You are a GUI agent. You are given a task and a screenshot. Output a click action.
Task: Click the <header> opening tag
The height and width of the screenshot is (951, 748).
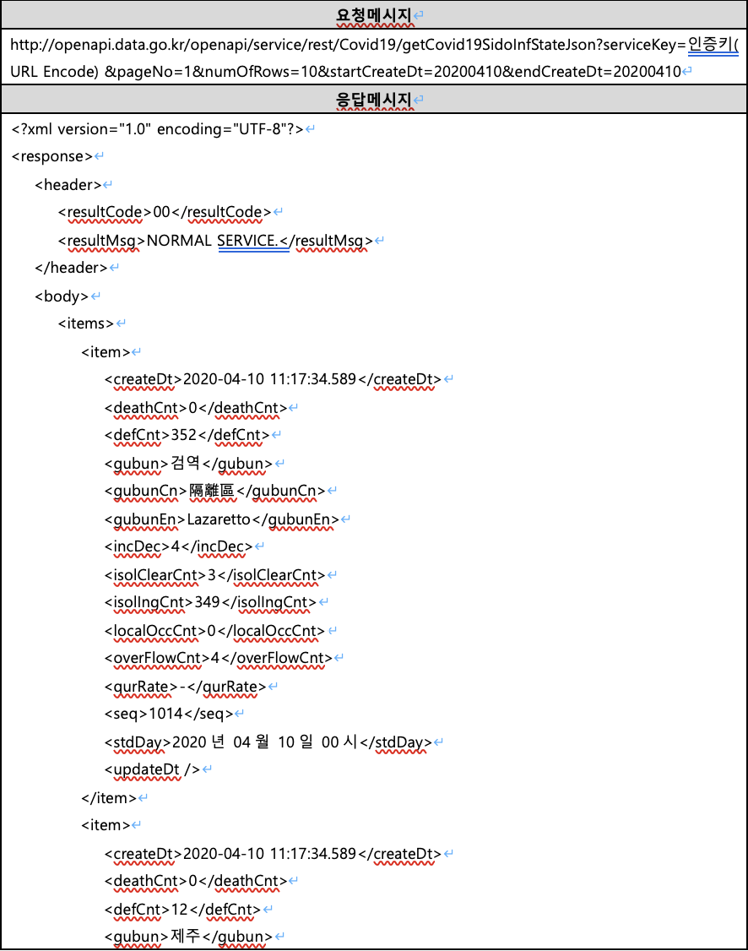point(68,184)
